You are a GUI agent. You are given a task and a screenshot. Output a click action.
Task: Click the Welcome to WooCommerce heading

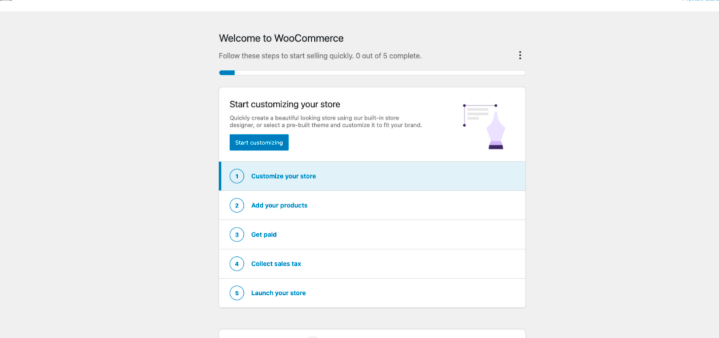point(281,38)
